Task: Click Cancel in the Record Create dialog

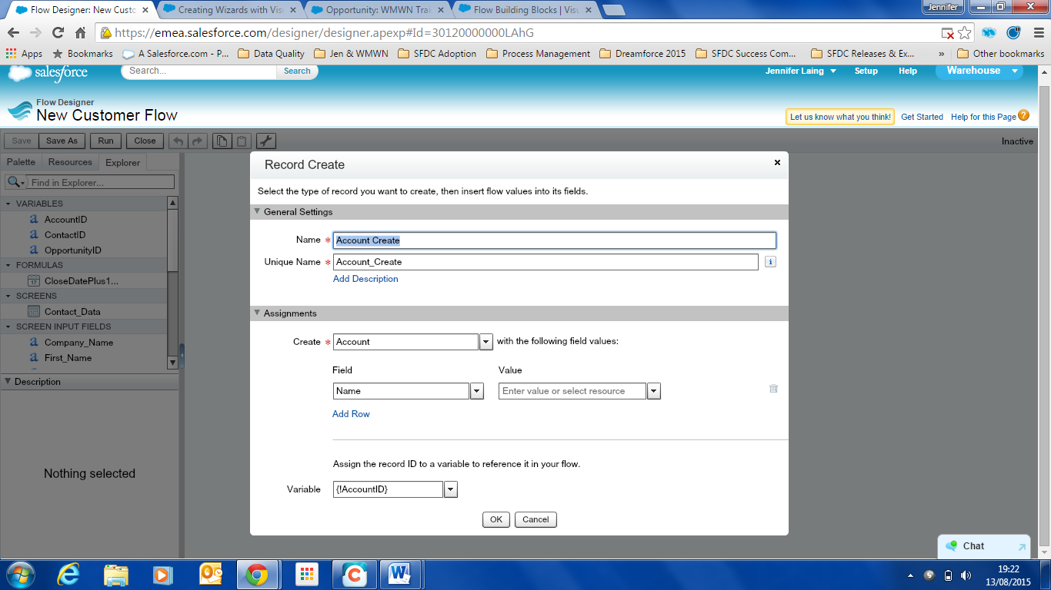Action: 536,519
